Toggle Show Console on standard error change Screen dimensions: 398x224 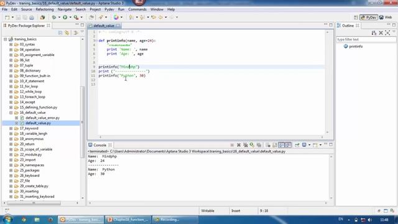289,145
